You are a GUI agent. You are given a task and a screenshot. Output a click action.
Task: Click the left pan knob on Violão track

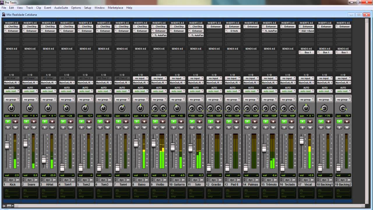(x=155, y=108)
